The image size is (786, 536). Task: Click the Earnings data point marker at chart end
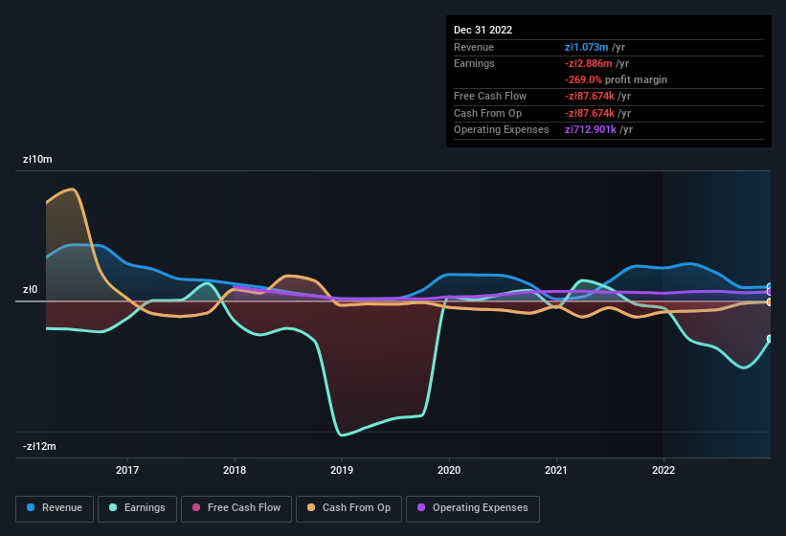click(x=770, y=339)
